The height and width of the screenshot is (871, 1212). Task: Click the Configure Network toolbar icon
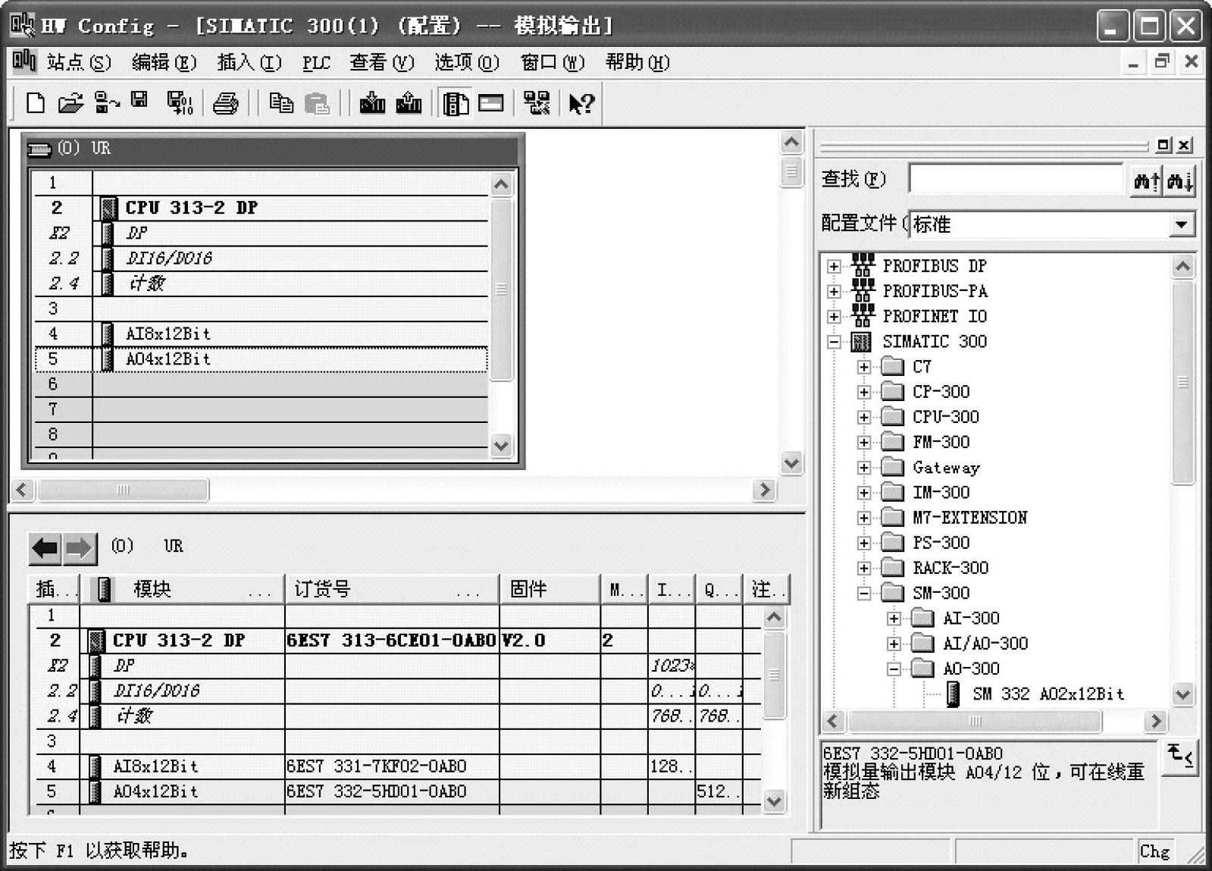point(537,102)
